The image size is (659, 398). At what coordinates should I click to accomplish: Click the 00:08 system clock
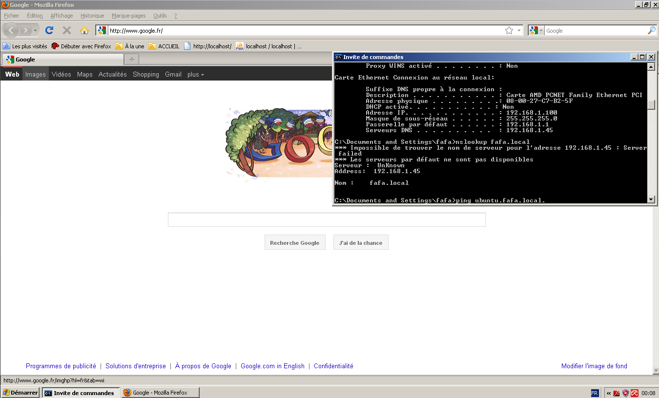point(649,393)
